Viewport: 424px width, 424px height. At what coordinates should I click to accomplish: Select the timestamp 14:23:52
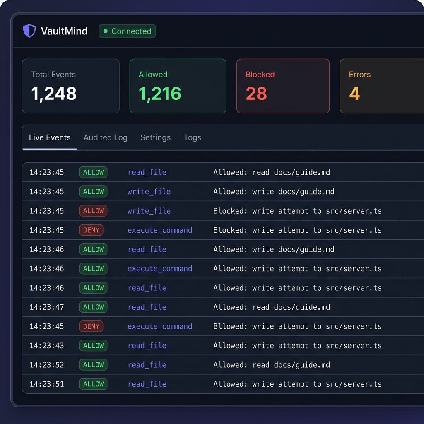coord(46,365)
